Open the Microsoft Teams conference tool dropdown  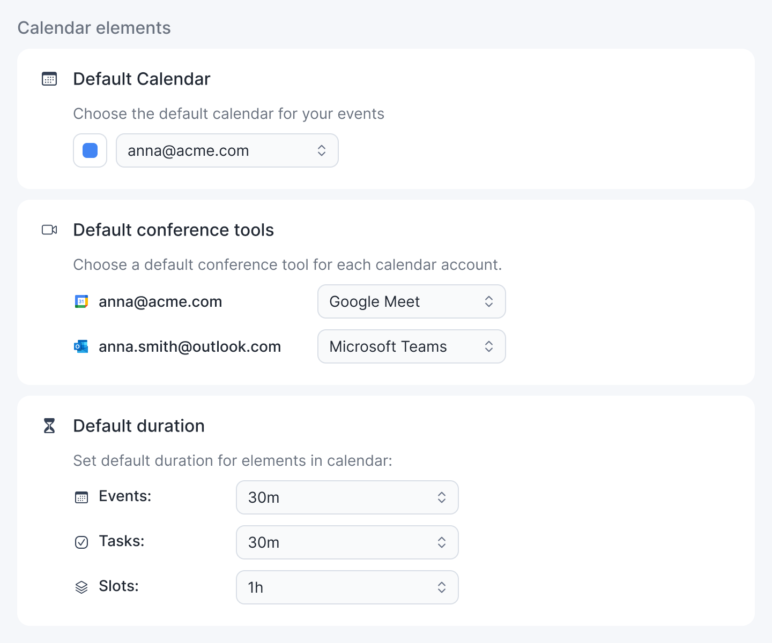coord(412,346)
